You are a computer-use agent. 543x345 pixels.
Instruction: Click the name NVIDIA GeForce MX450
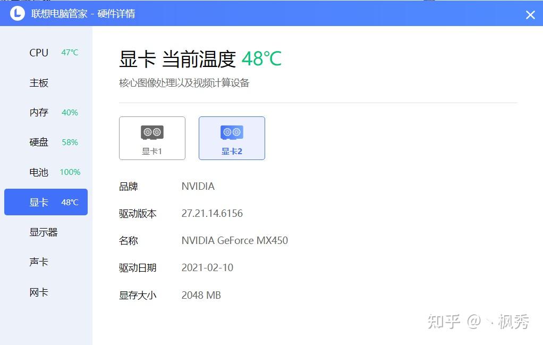pyautogui.click(x=235, y=240)
